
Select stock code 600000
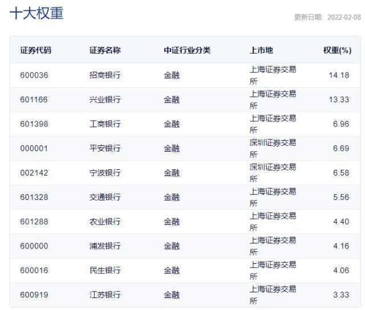pyautogui.click(x=34, y=246)
